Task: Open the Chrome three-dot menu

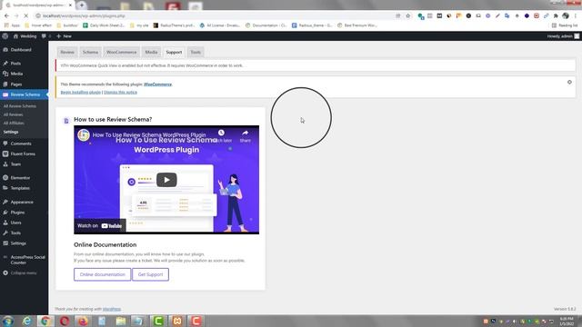Action: click(x=576, y=16)
